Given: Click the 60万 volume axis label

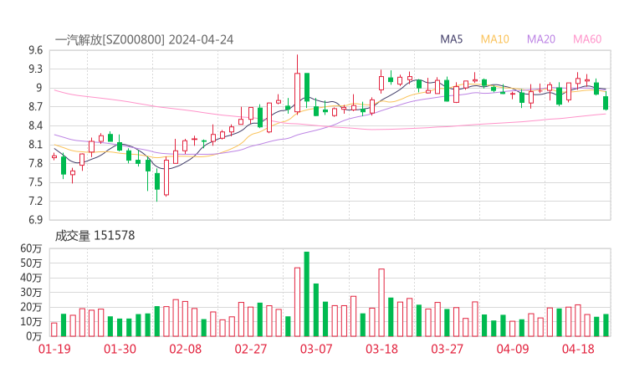Looking at the screenshot, I should point(31,248).
